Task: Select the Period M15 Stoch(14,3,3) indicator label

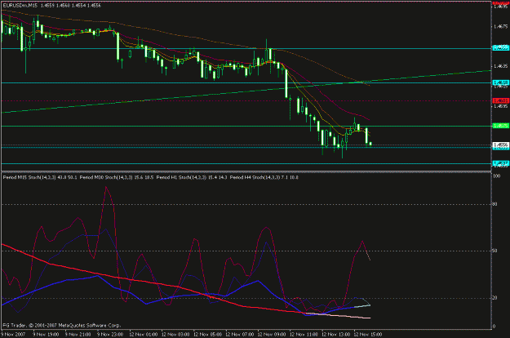Action: 40,177
